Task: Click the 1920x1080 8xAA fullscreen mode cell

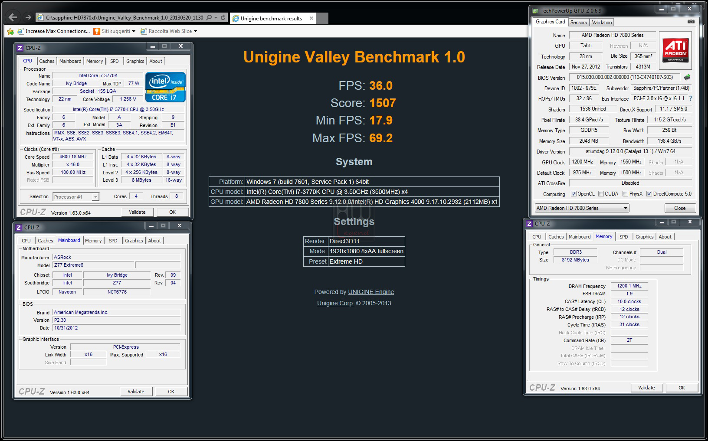Action: pos(366,251)
